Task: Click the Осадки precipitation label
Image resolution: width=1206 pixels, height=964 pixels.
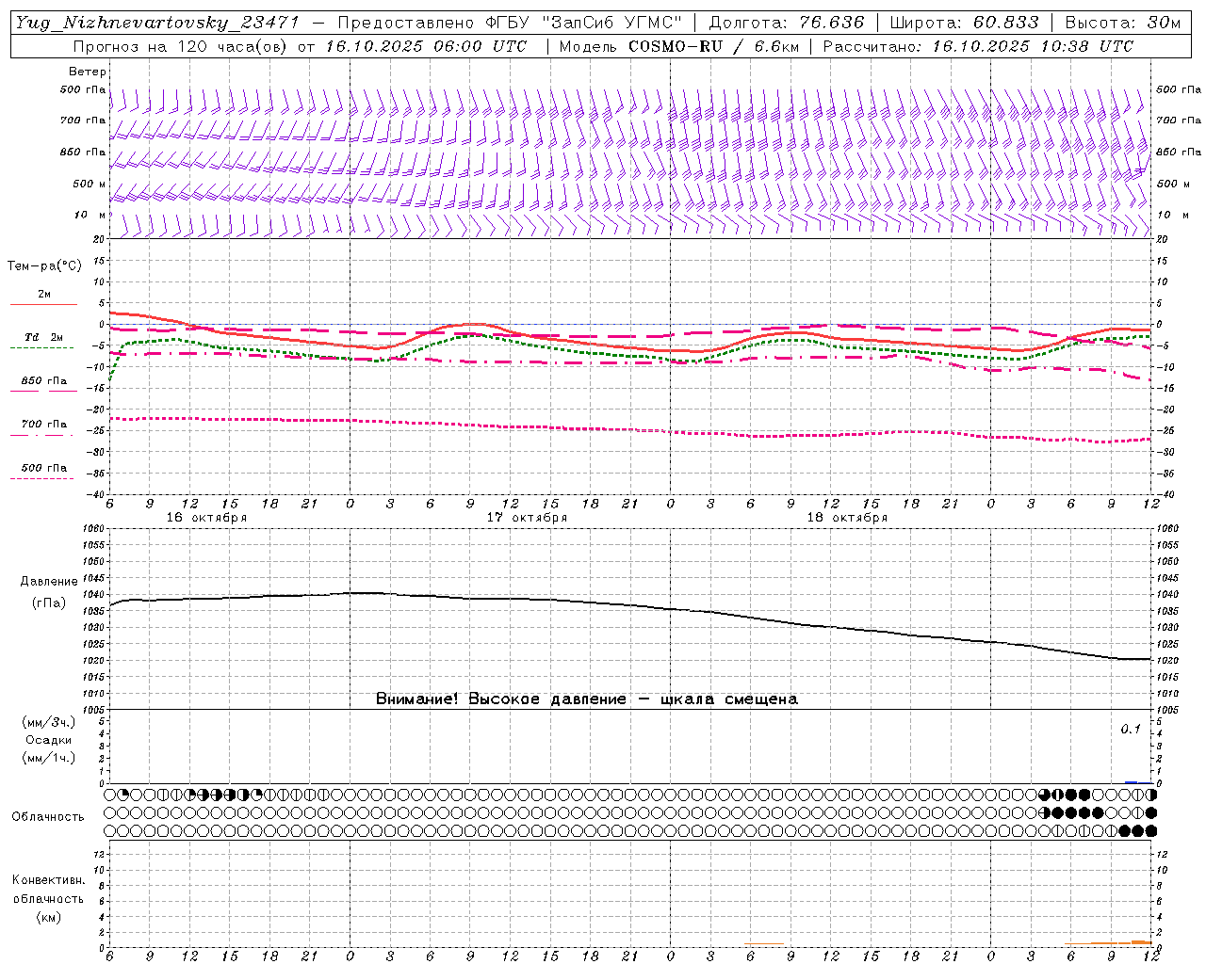Action: coord(49,740)
